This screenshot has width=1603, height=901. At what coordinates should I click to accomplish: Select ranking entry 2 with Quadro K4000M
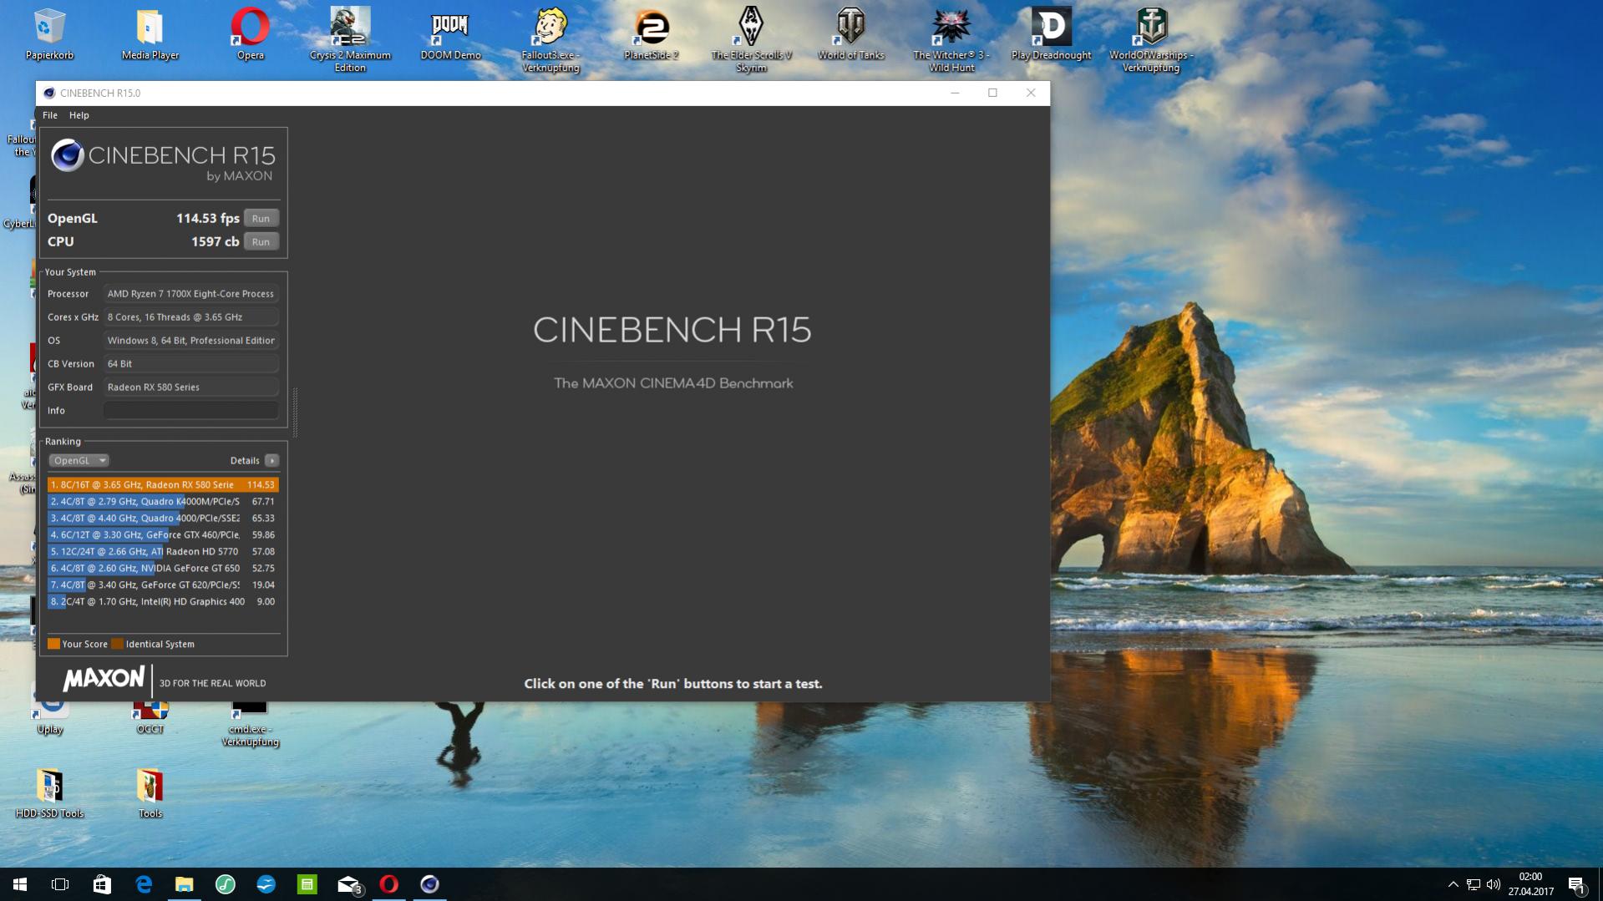click(x=163, y=501)
